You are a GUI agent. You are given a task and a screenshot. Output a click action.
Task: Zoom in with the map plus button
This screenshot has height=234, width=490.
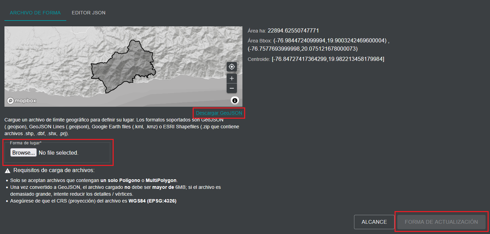(232, 78)
